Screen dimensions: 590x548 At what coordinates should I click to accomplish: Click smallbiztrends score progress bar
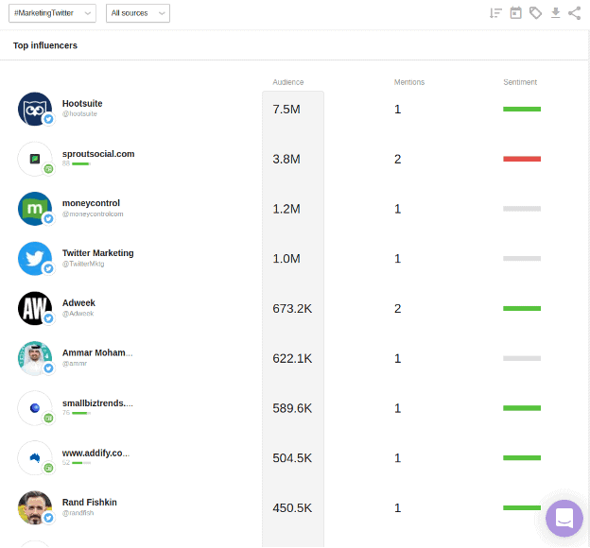pyautogui.click(x=81, y=413)
